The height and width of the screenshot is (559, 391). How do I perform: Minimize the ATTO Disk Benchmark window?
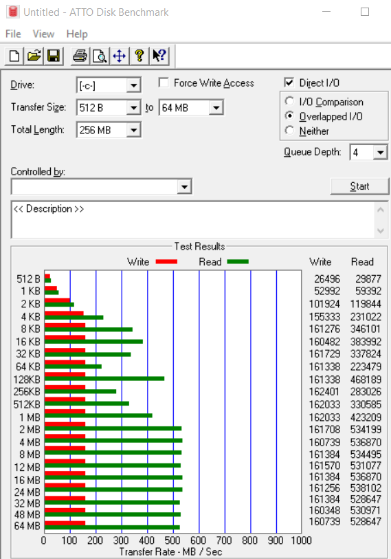tap(326, 12)
